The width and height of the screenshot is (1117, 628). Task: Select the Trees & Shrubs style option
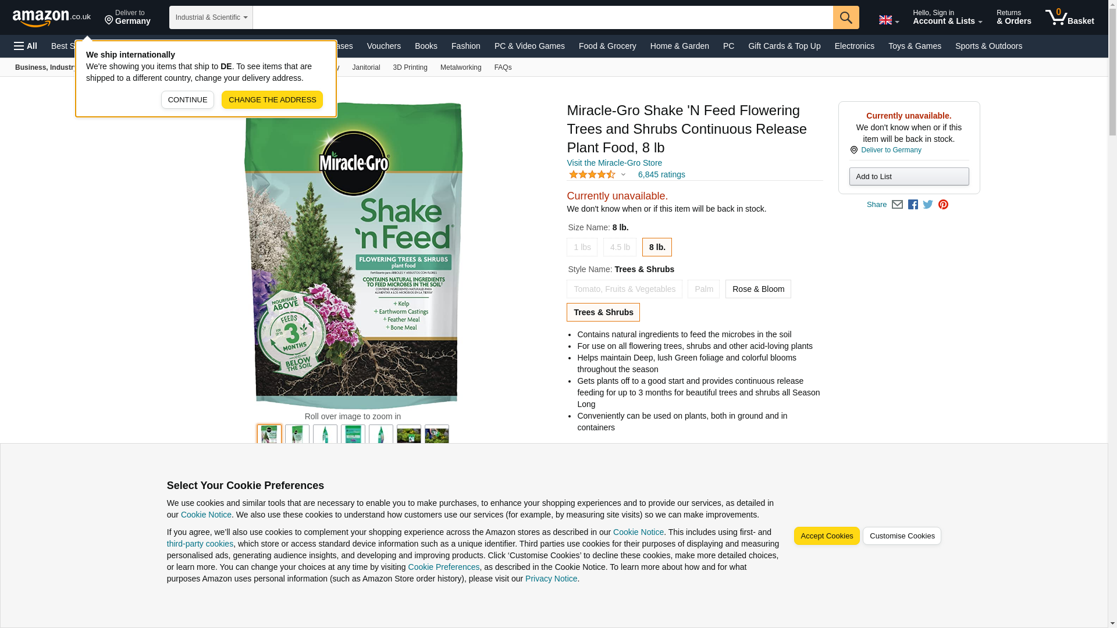click(x=603, y=312)
